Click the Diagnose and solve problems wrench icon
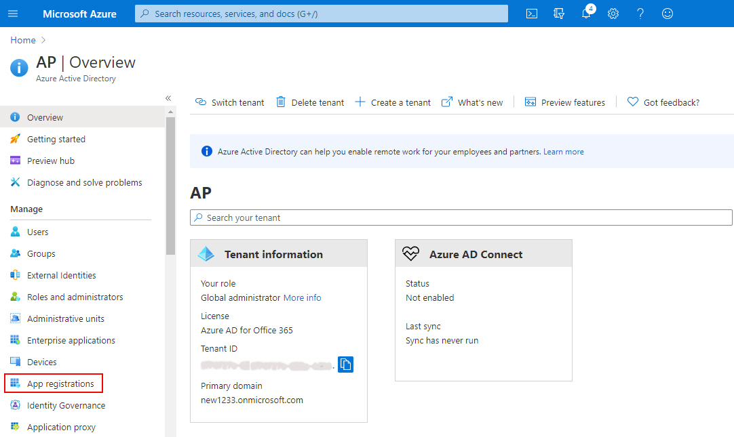 (15, 182)
